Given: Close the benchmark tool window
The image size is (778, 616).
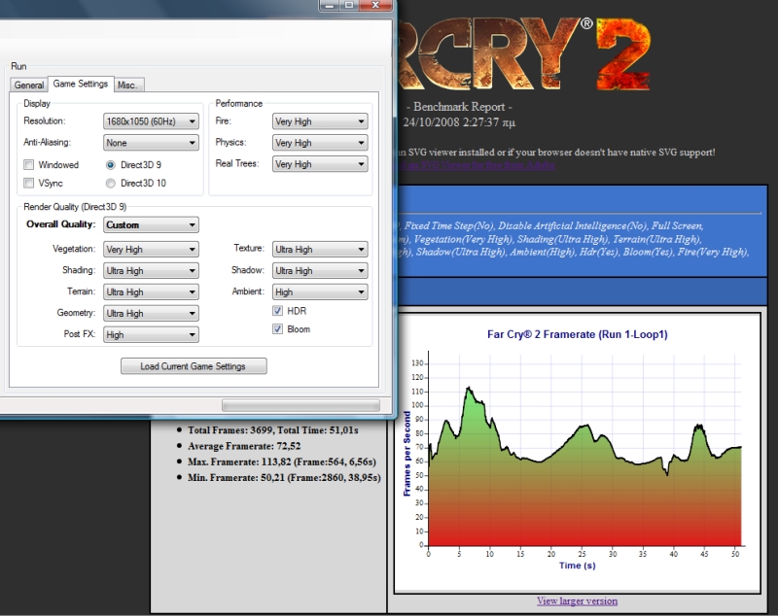Looking at the screenshot, I should pos(375,5).
